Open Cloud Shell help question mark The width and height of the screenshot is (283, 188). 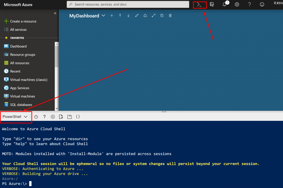point(44,117)
